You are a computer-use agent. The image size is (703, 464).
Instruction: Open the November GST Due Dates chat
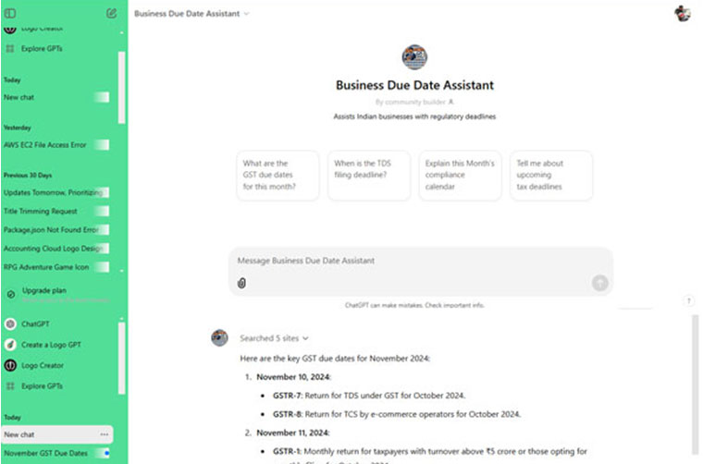[x=46, y=453]
